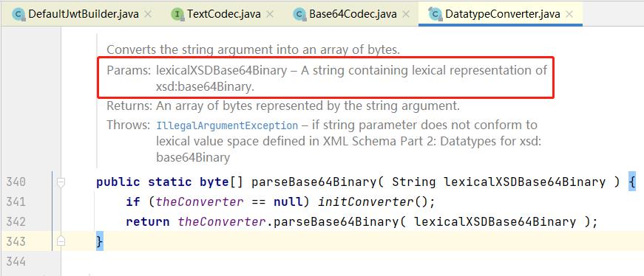Click 'xsd:base64Binary.' text in the Params description
Image resolution: width=644 pixels, height=276 pixels.
[x=206, y=87]
